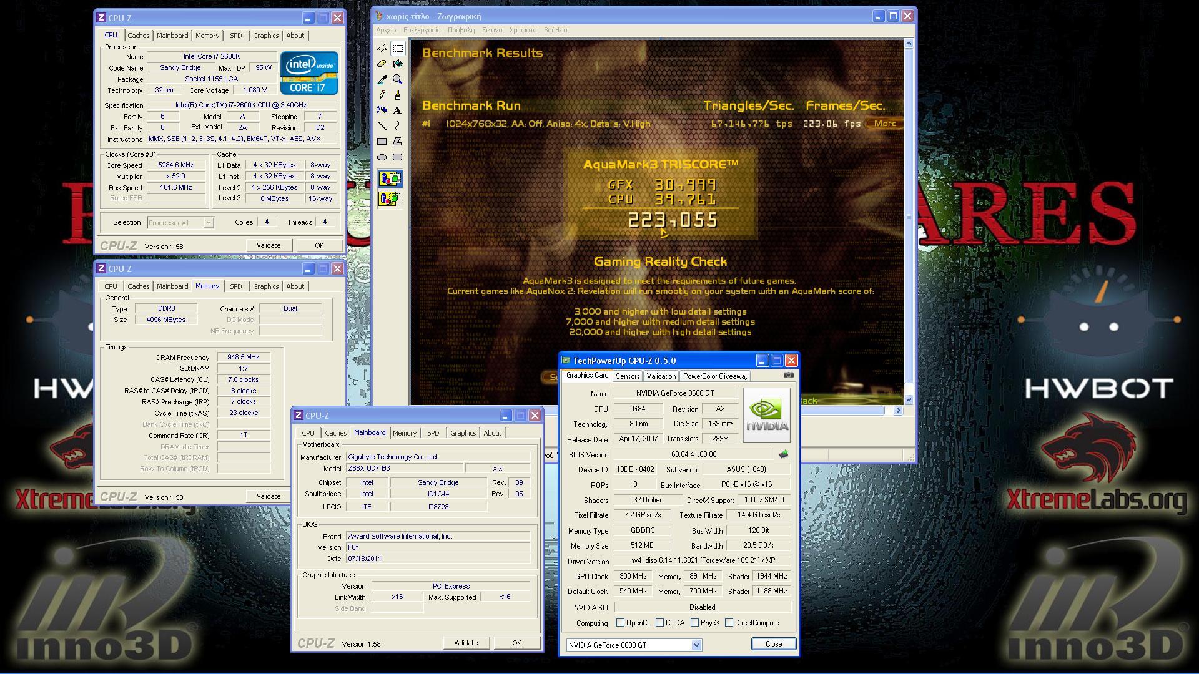
Task: Click Paint horizontal scrollbar right arrow
Action: click(899, 410)
